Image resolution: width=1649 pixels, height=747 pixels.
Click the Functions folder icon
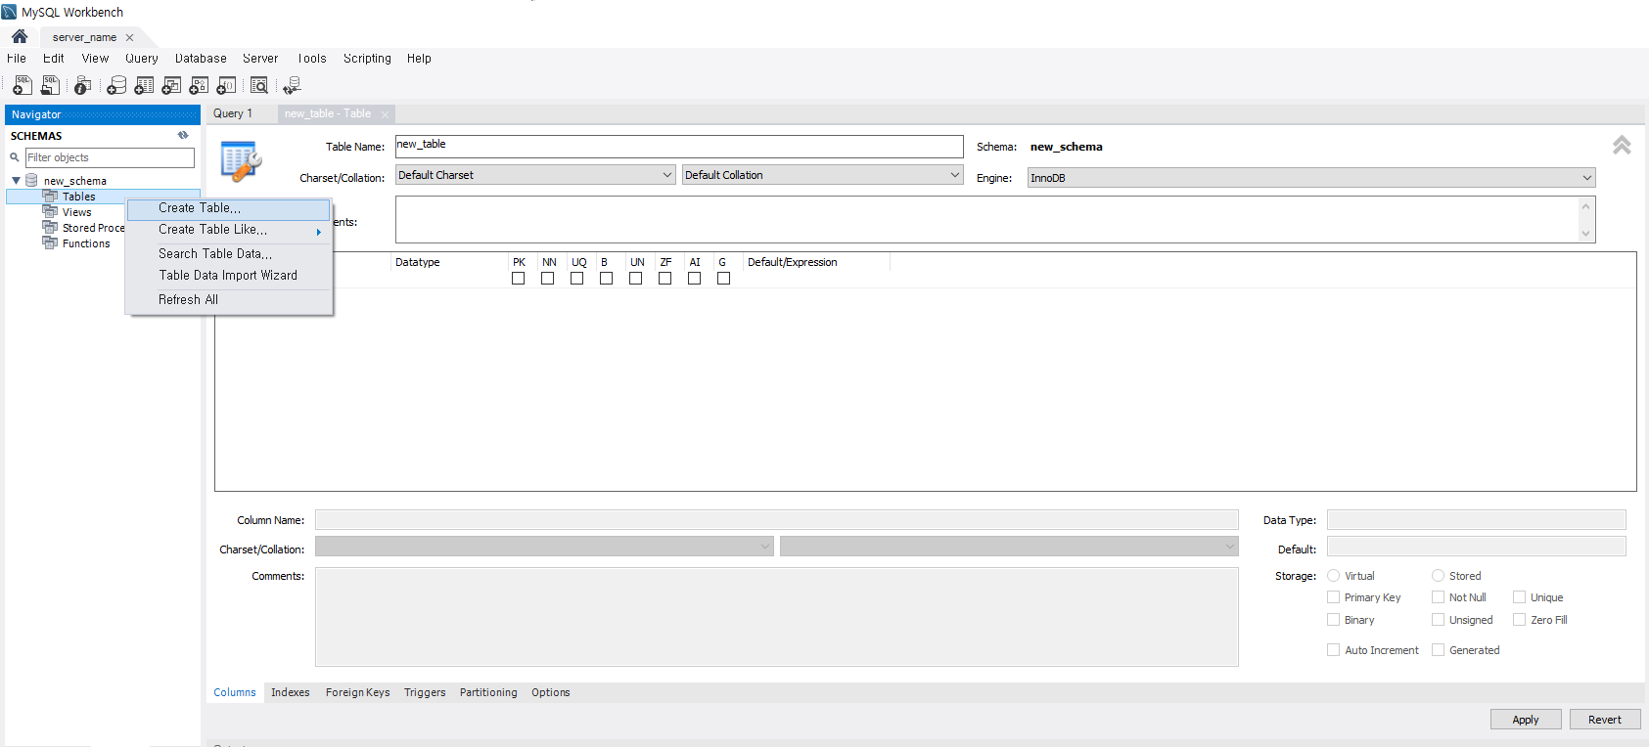coord(50,243)
